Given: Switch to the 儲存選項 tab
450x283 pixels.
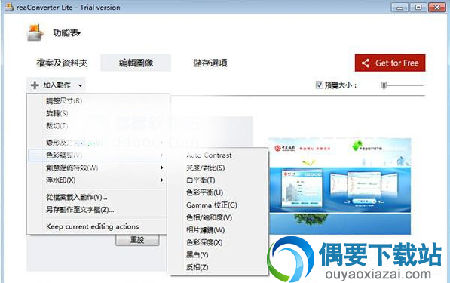Looking at the screenshot, I should pyautogui.click(x=210, y=63).
